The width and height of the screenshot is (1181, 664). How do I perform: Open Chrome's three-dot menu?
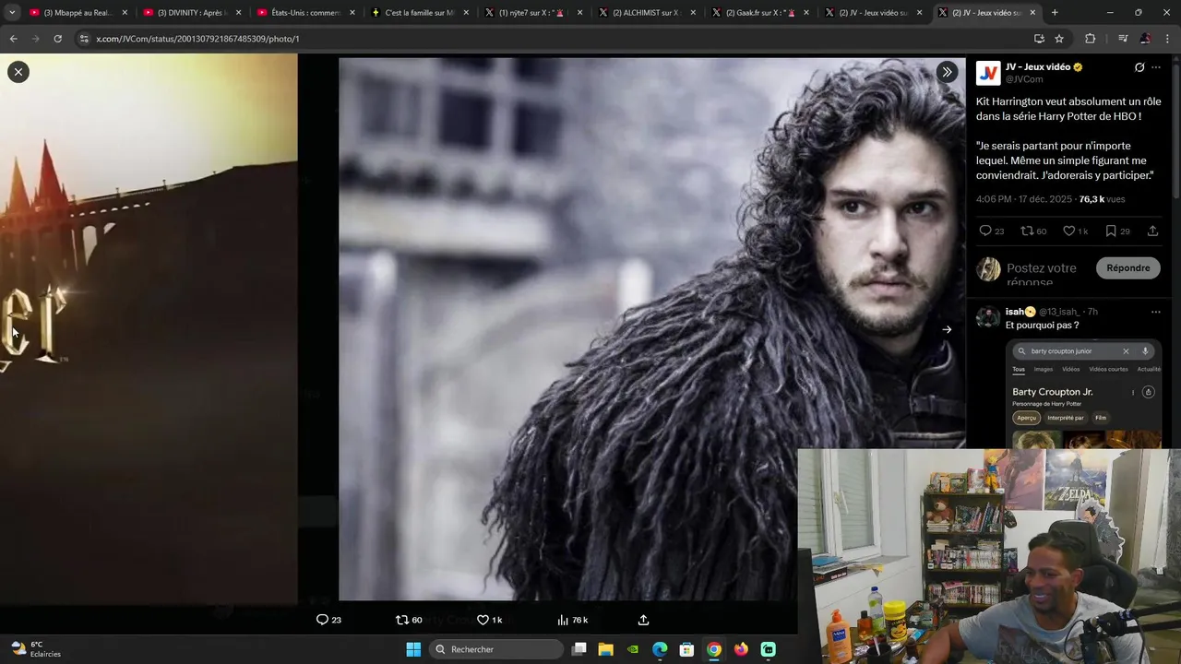tap(1167, 39)
